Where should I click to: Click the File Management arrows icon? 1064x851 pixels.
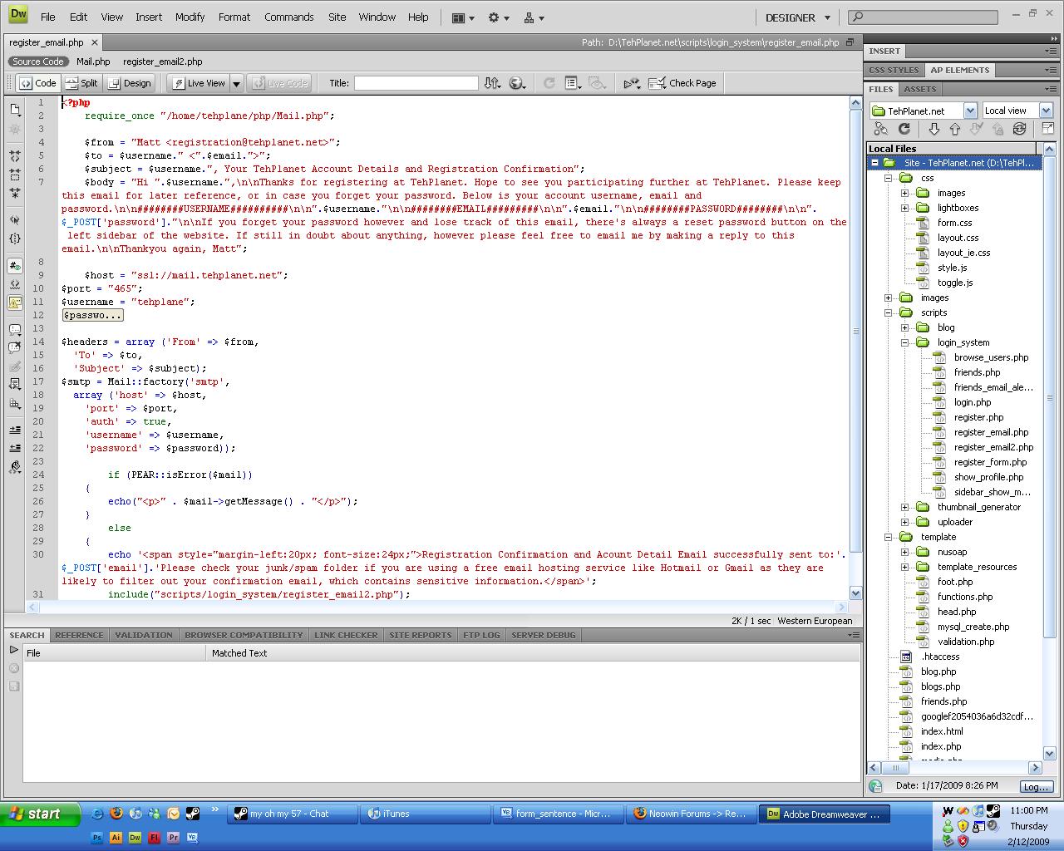tap(492, 82)
